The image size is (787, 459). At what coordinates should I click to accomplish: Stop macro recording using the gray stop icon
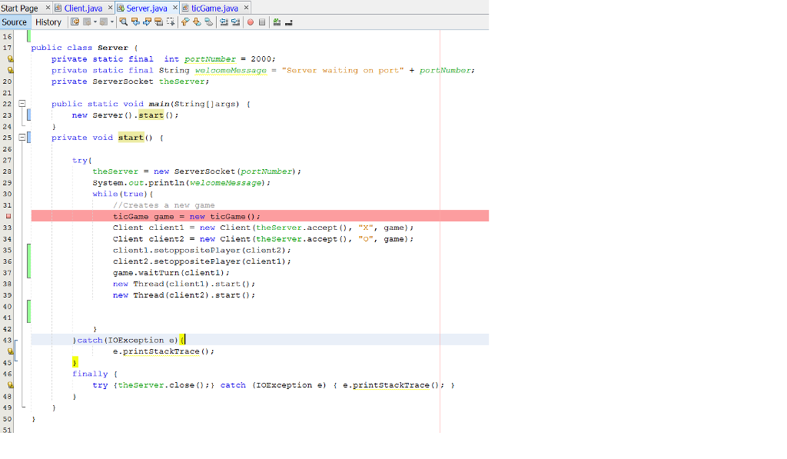263,22
